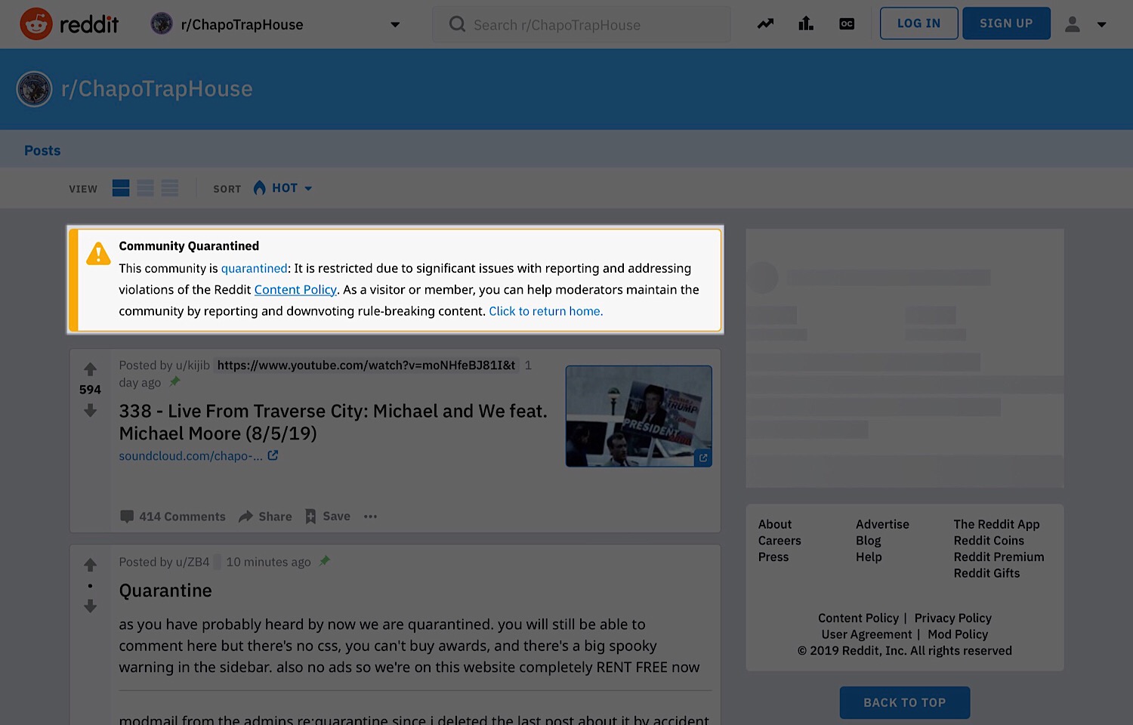
Task: Open the user account menu dropdown
Action: (1085, 24)
